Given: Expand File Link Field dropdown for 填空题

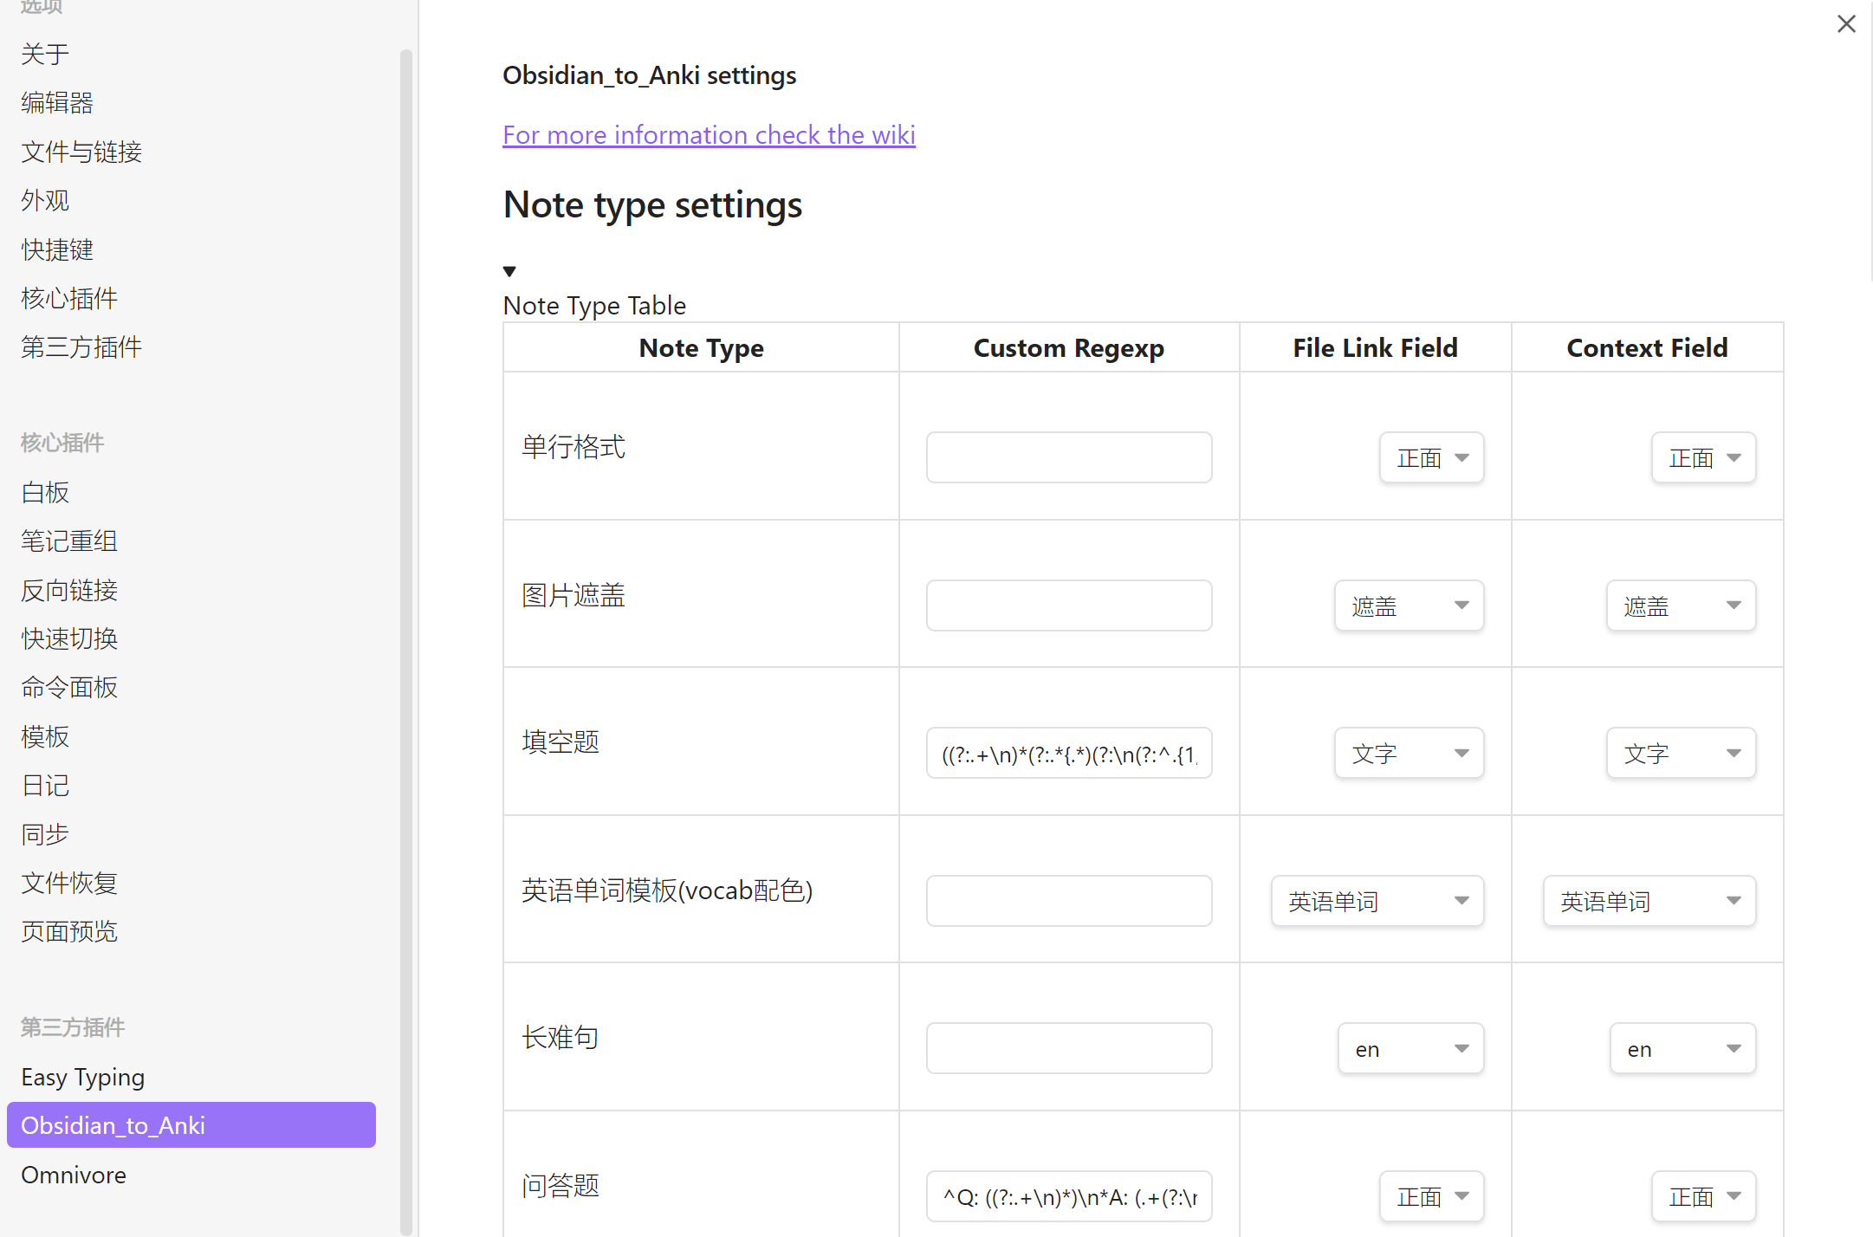Looking at the screenshot, I should click(1409, 753).
